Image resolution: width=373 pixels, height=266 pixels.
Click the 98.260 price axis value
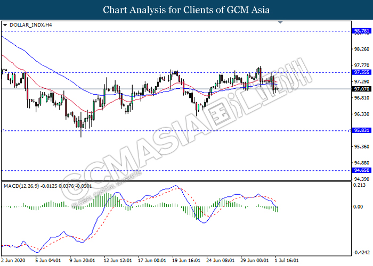[362, 49]
